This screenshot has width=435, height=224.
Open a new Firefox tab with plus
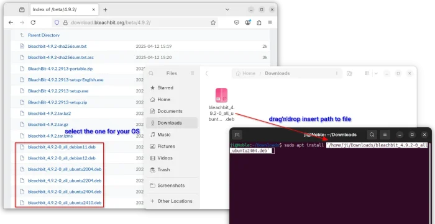coord(105,10)
